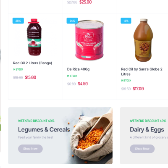Click Shop Now under Dairy & Eggs
The height and width of the screenshot is (168, 168).
pyautogui.click(x=142, y=149)
